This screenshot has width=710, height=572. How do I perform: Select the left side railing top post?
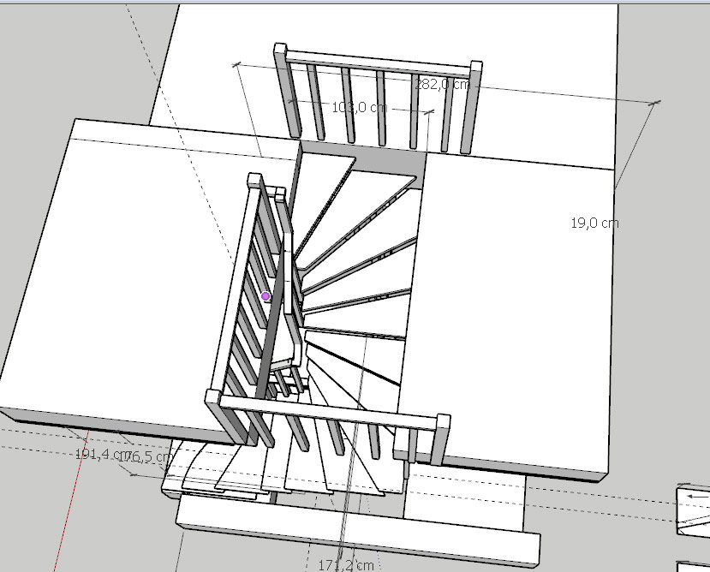(254, 182)
